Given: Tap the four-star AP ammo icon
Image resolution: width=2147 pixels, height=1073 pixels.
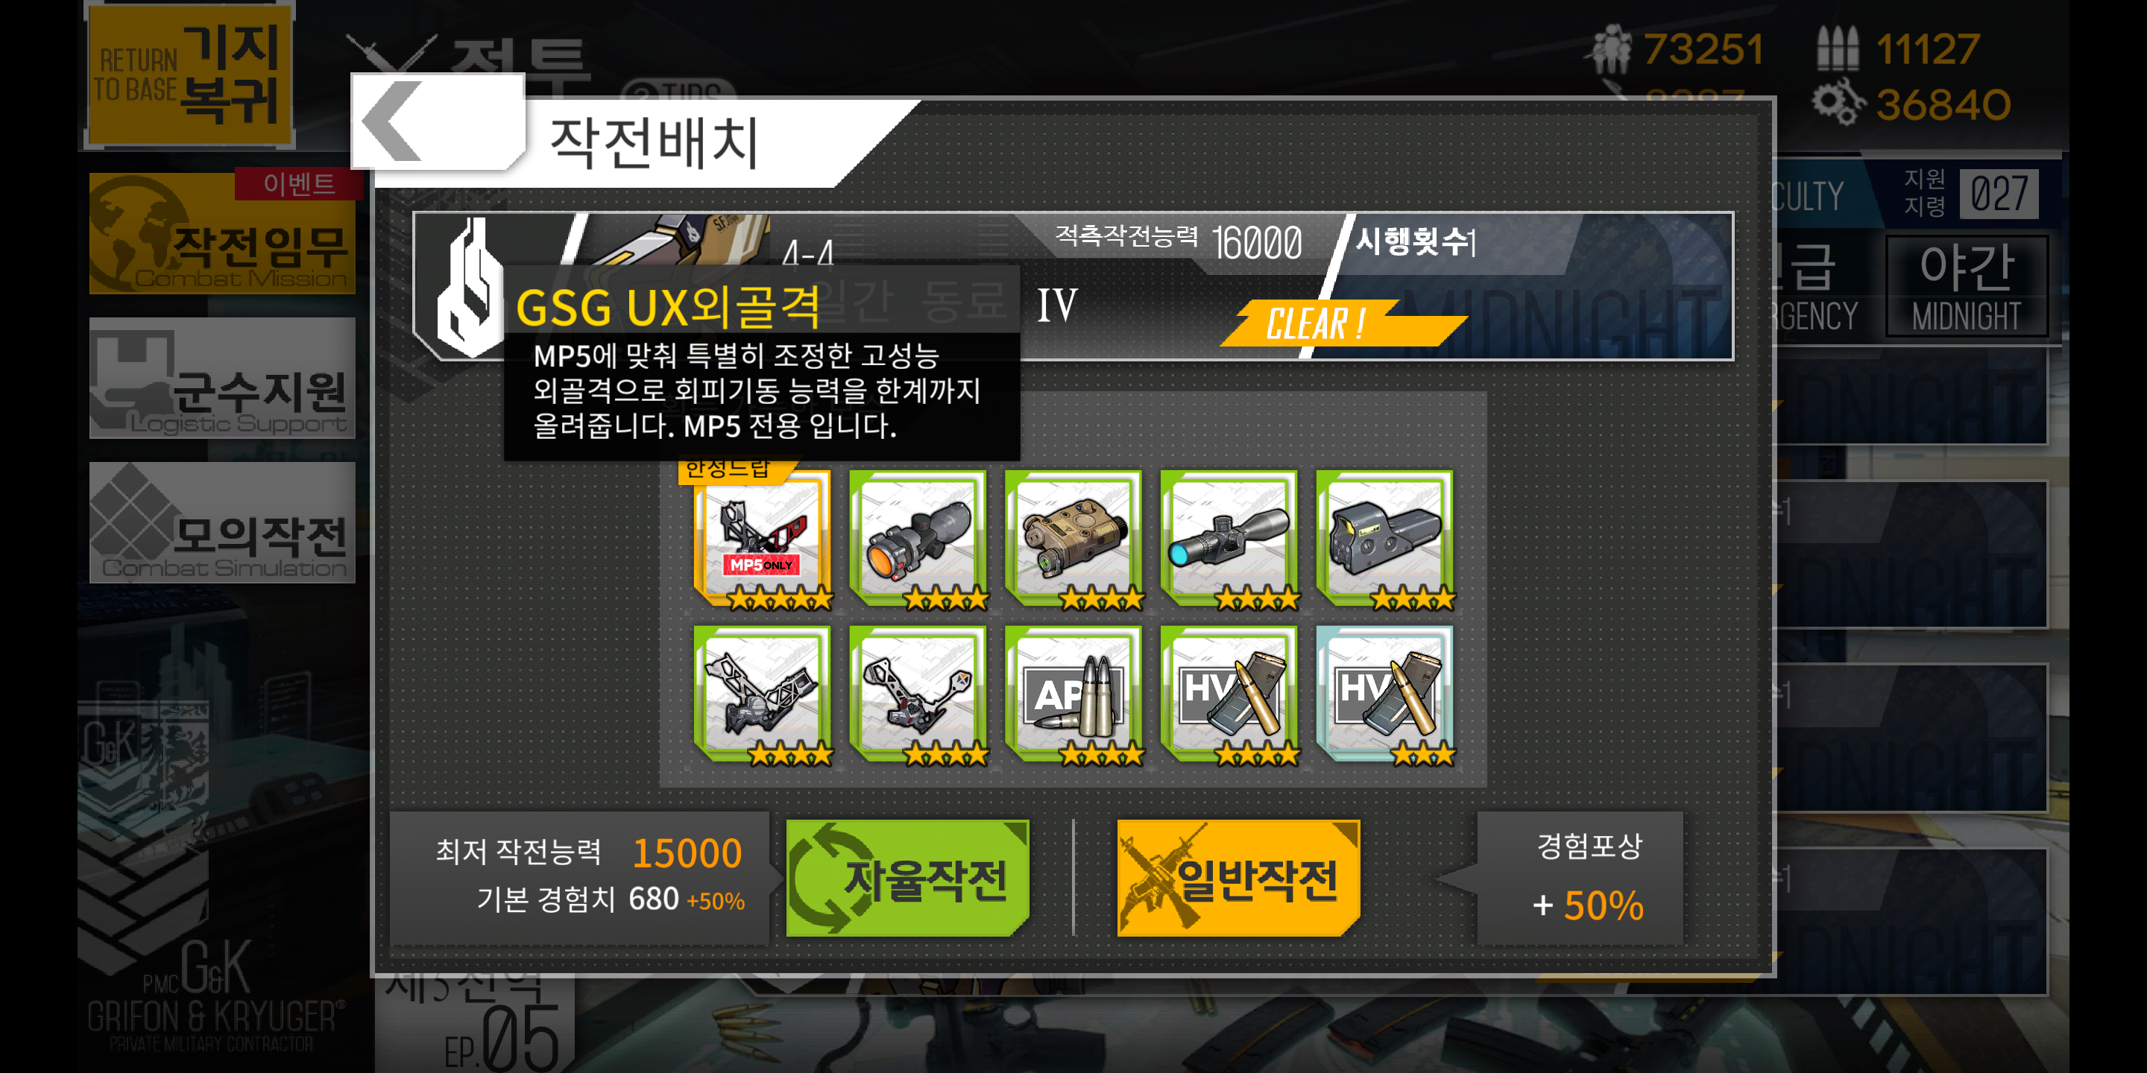Looking at the screenshot, I should point(1073,694).
